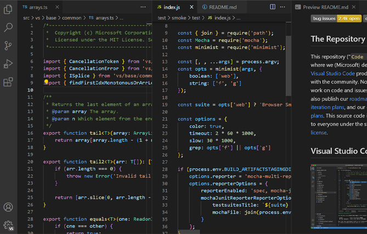The image size is (367, 234).
Task: Open the Extensions view
Action: 8,83
